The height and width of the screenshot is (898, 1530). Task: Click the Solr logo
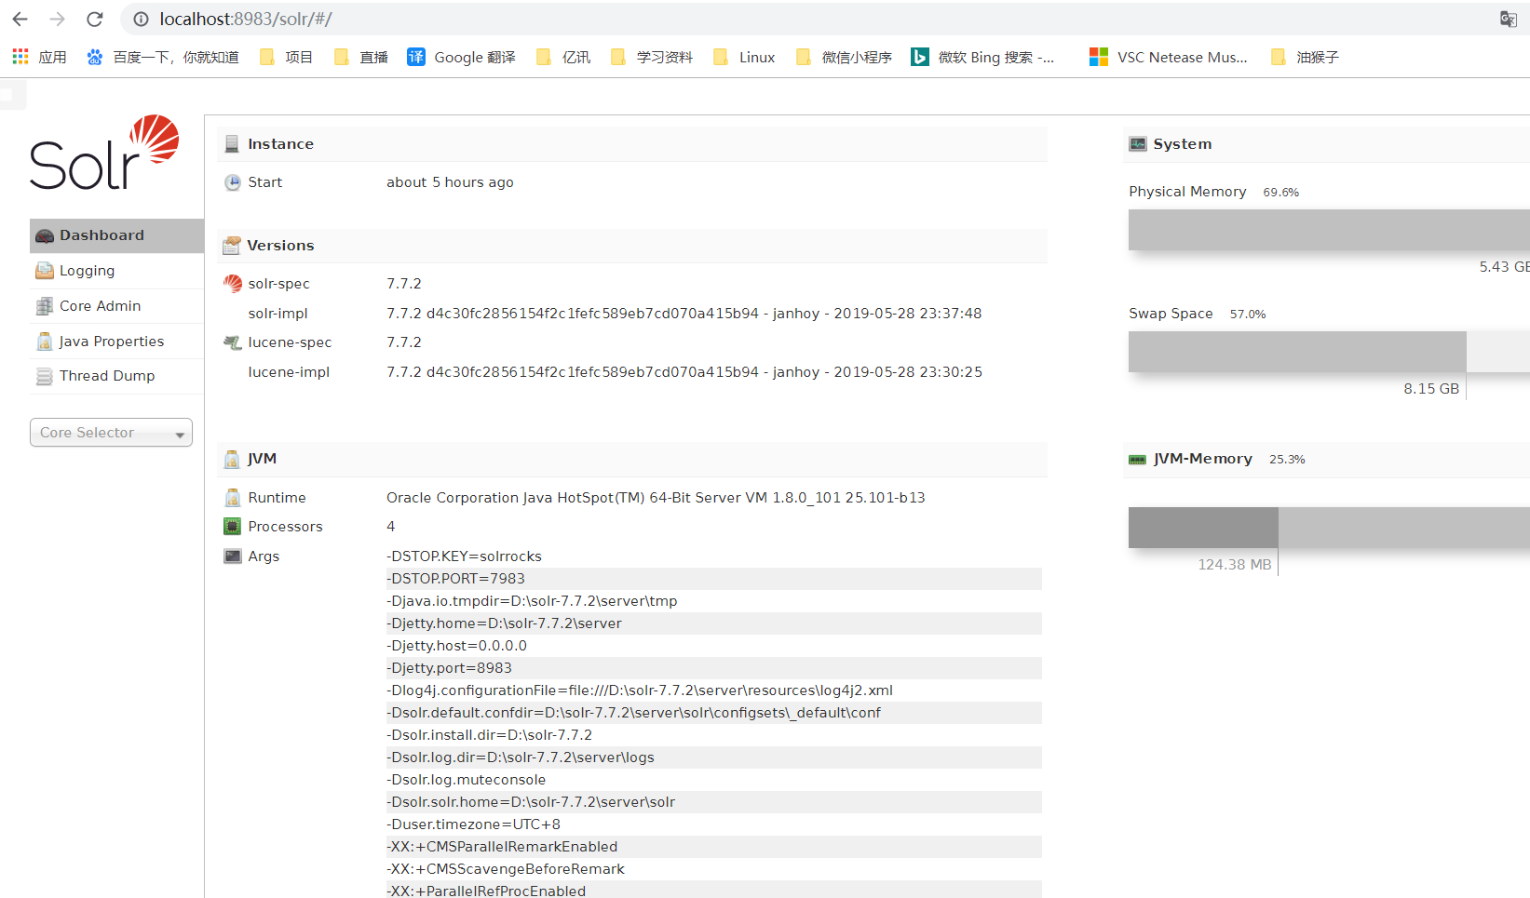click(104, 153)
